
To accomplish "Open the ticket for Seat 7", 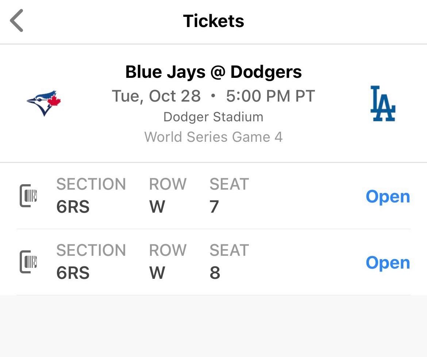I will (x=388, y=196).
